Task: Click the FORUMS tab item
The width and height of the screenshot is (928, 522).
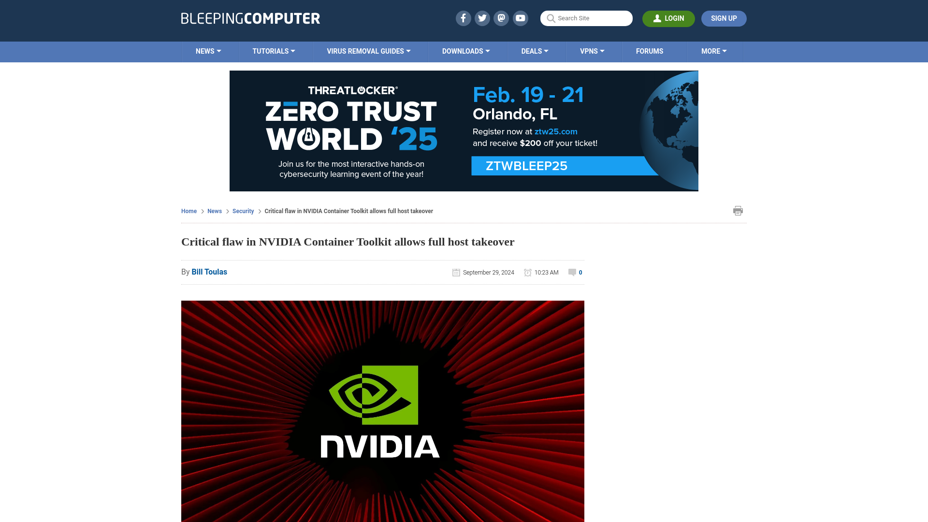Action: point(649,51)
